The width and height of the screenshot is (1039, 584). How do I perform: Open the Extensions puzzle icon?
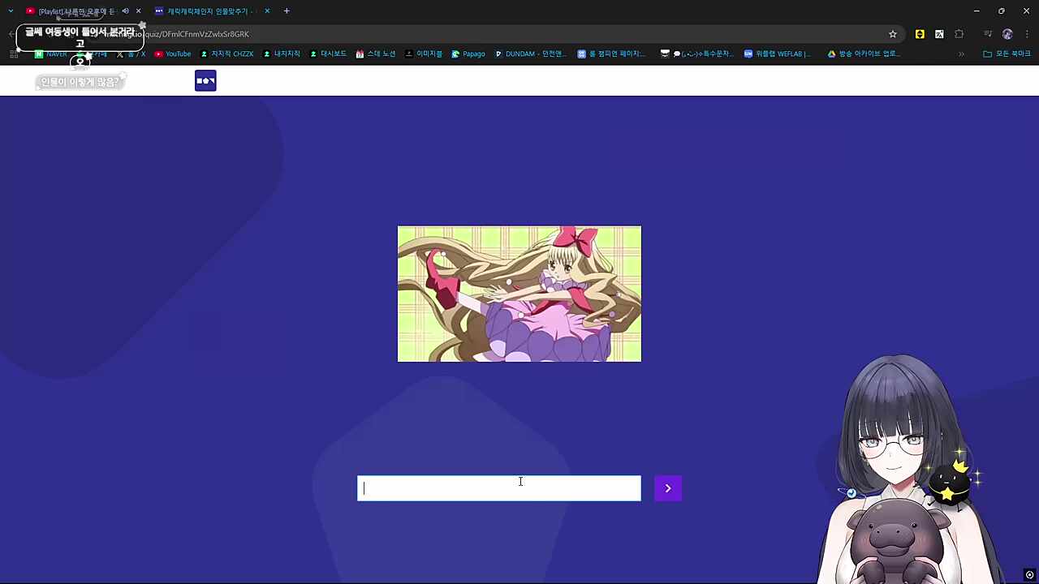959,34
